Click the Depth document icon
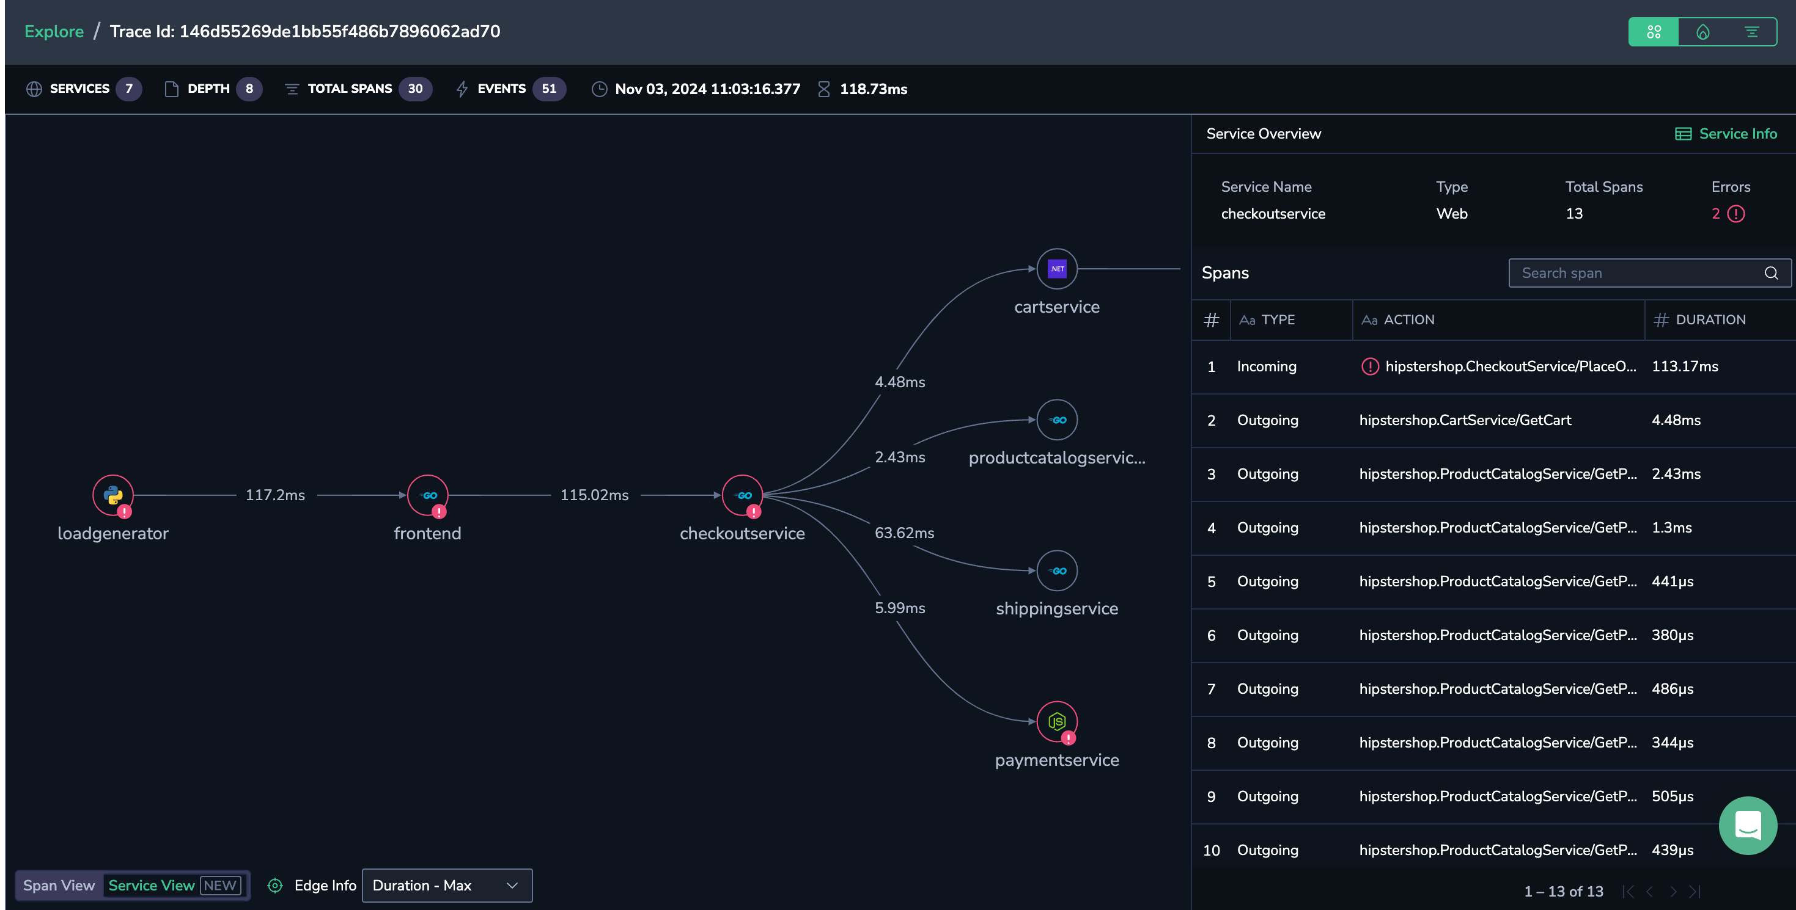The width and height of the screenshot is (1796, 910). coord(171,89)
